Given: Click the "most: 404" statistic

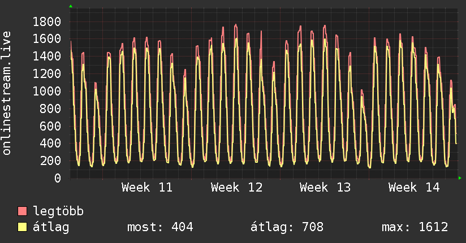Looking at the screenshot, I should click(160, 227).
